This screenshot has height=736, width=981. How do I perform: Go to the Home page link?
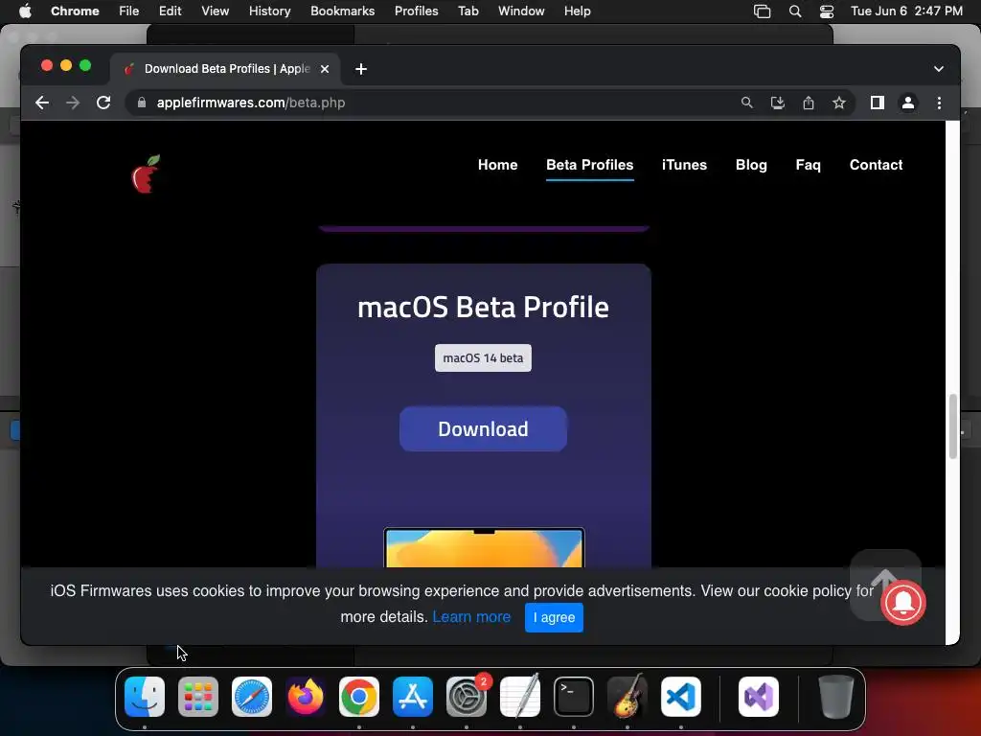[498, 165]
